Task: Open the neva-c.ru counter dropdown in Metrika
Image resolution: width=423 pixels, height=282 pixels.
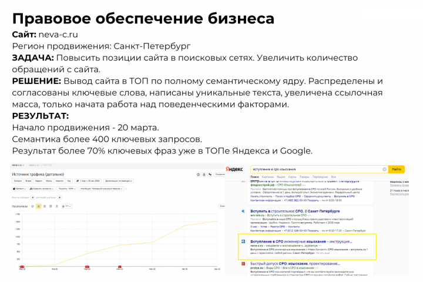Action: (x=18, y=165)
